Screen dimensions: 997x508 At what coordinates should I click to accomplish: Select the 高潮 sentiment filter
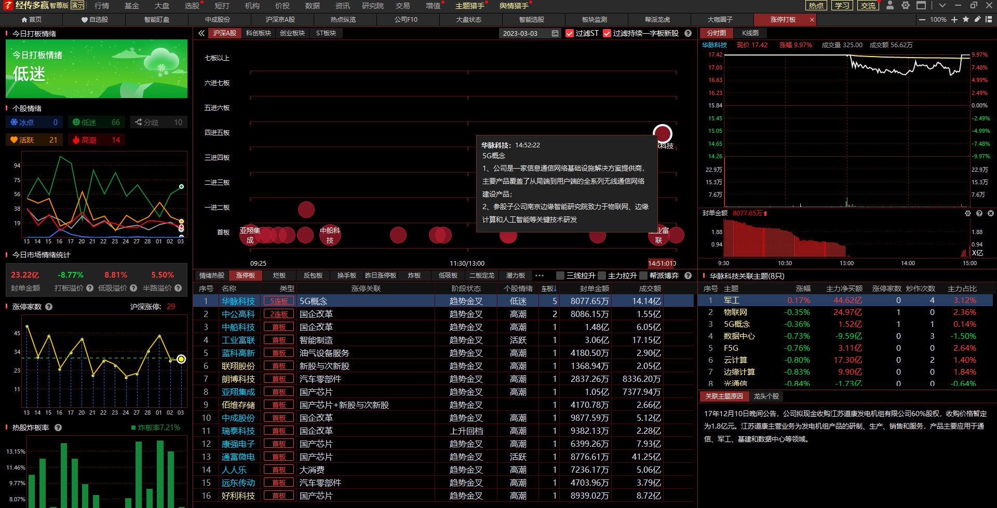click(97, 140)
